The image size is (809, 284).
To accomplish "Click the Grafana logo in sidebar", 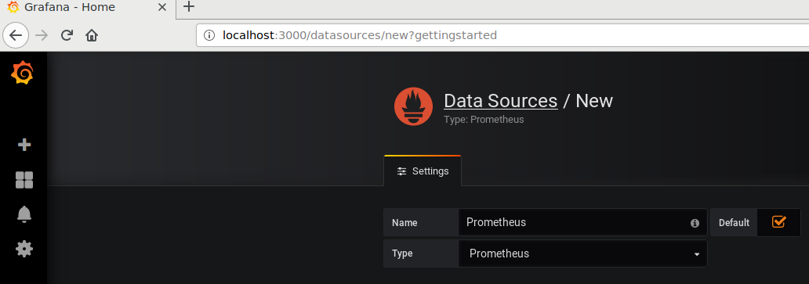I will pyautogui.click(x=22, y=73).
